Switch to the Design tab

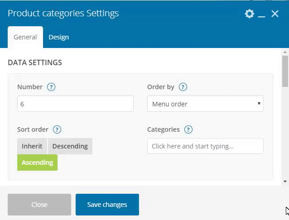(x=59, y=37)
